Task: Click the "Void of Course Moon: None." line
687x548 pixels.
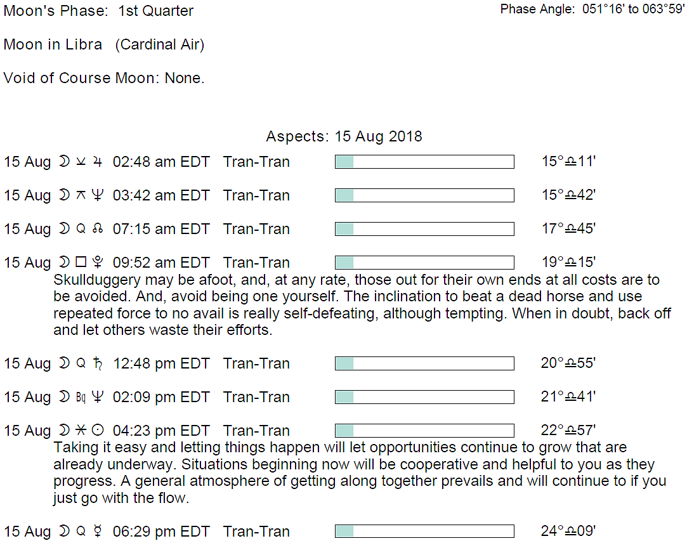Action: [x=104, y=78]
